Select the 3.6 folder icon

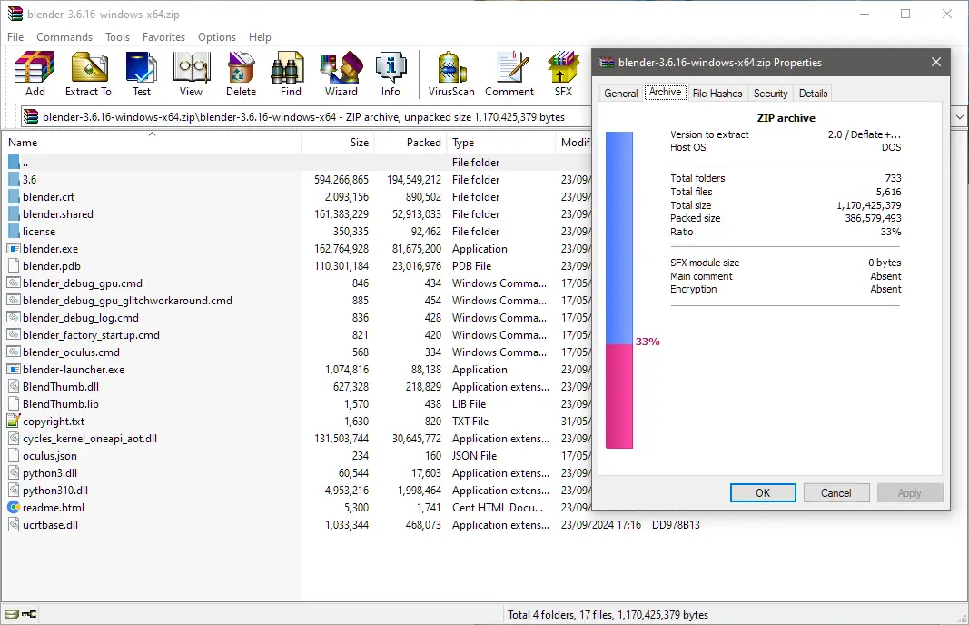[x=14, y=179]
